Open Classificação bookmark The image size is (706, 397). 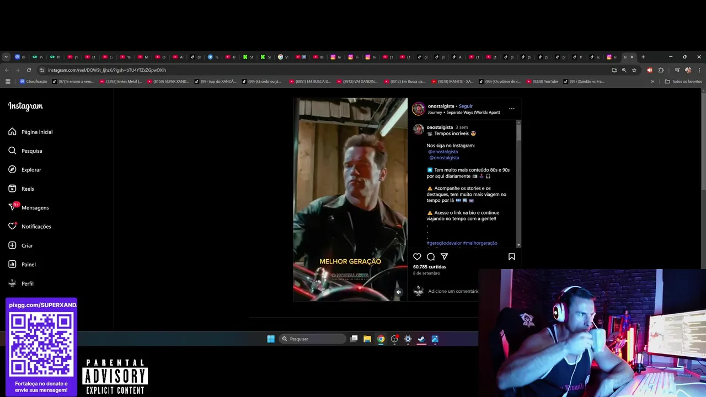[33, 82]
